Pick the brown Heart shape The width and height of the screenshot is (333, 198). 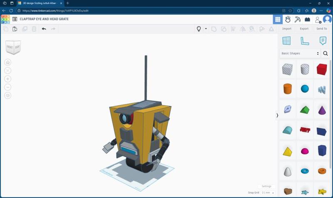point(288,191)
